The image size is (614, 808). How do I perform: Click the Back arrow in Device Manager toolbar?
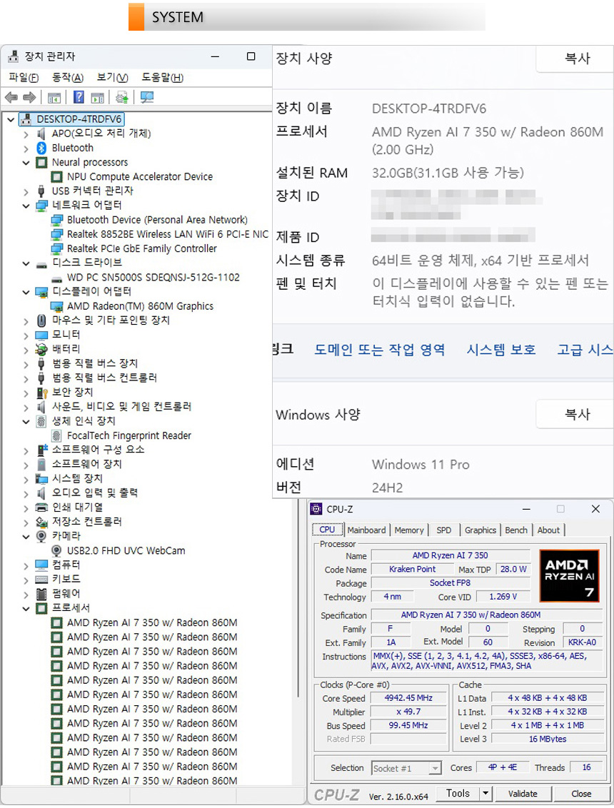tap(11, 98)
